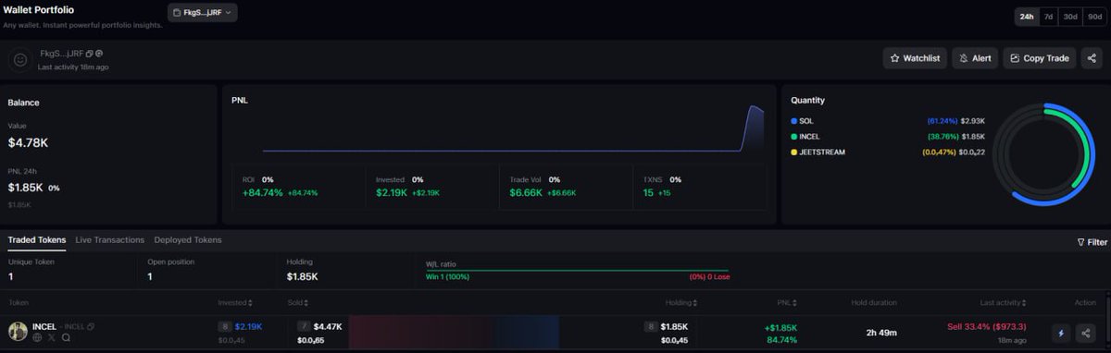Click the 2h 49m hold duration
Viewport: 1111px width, 353px height.
pyautogui.click(x=882, y=333)
